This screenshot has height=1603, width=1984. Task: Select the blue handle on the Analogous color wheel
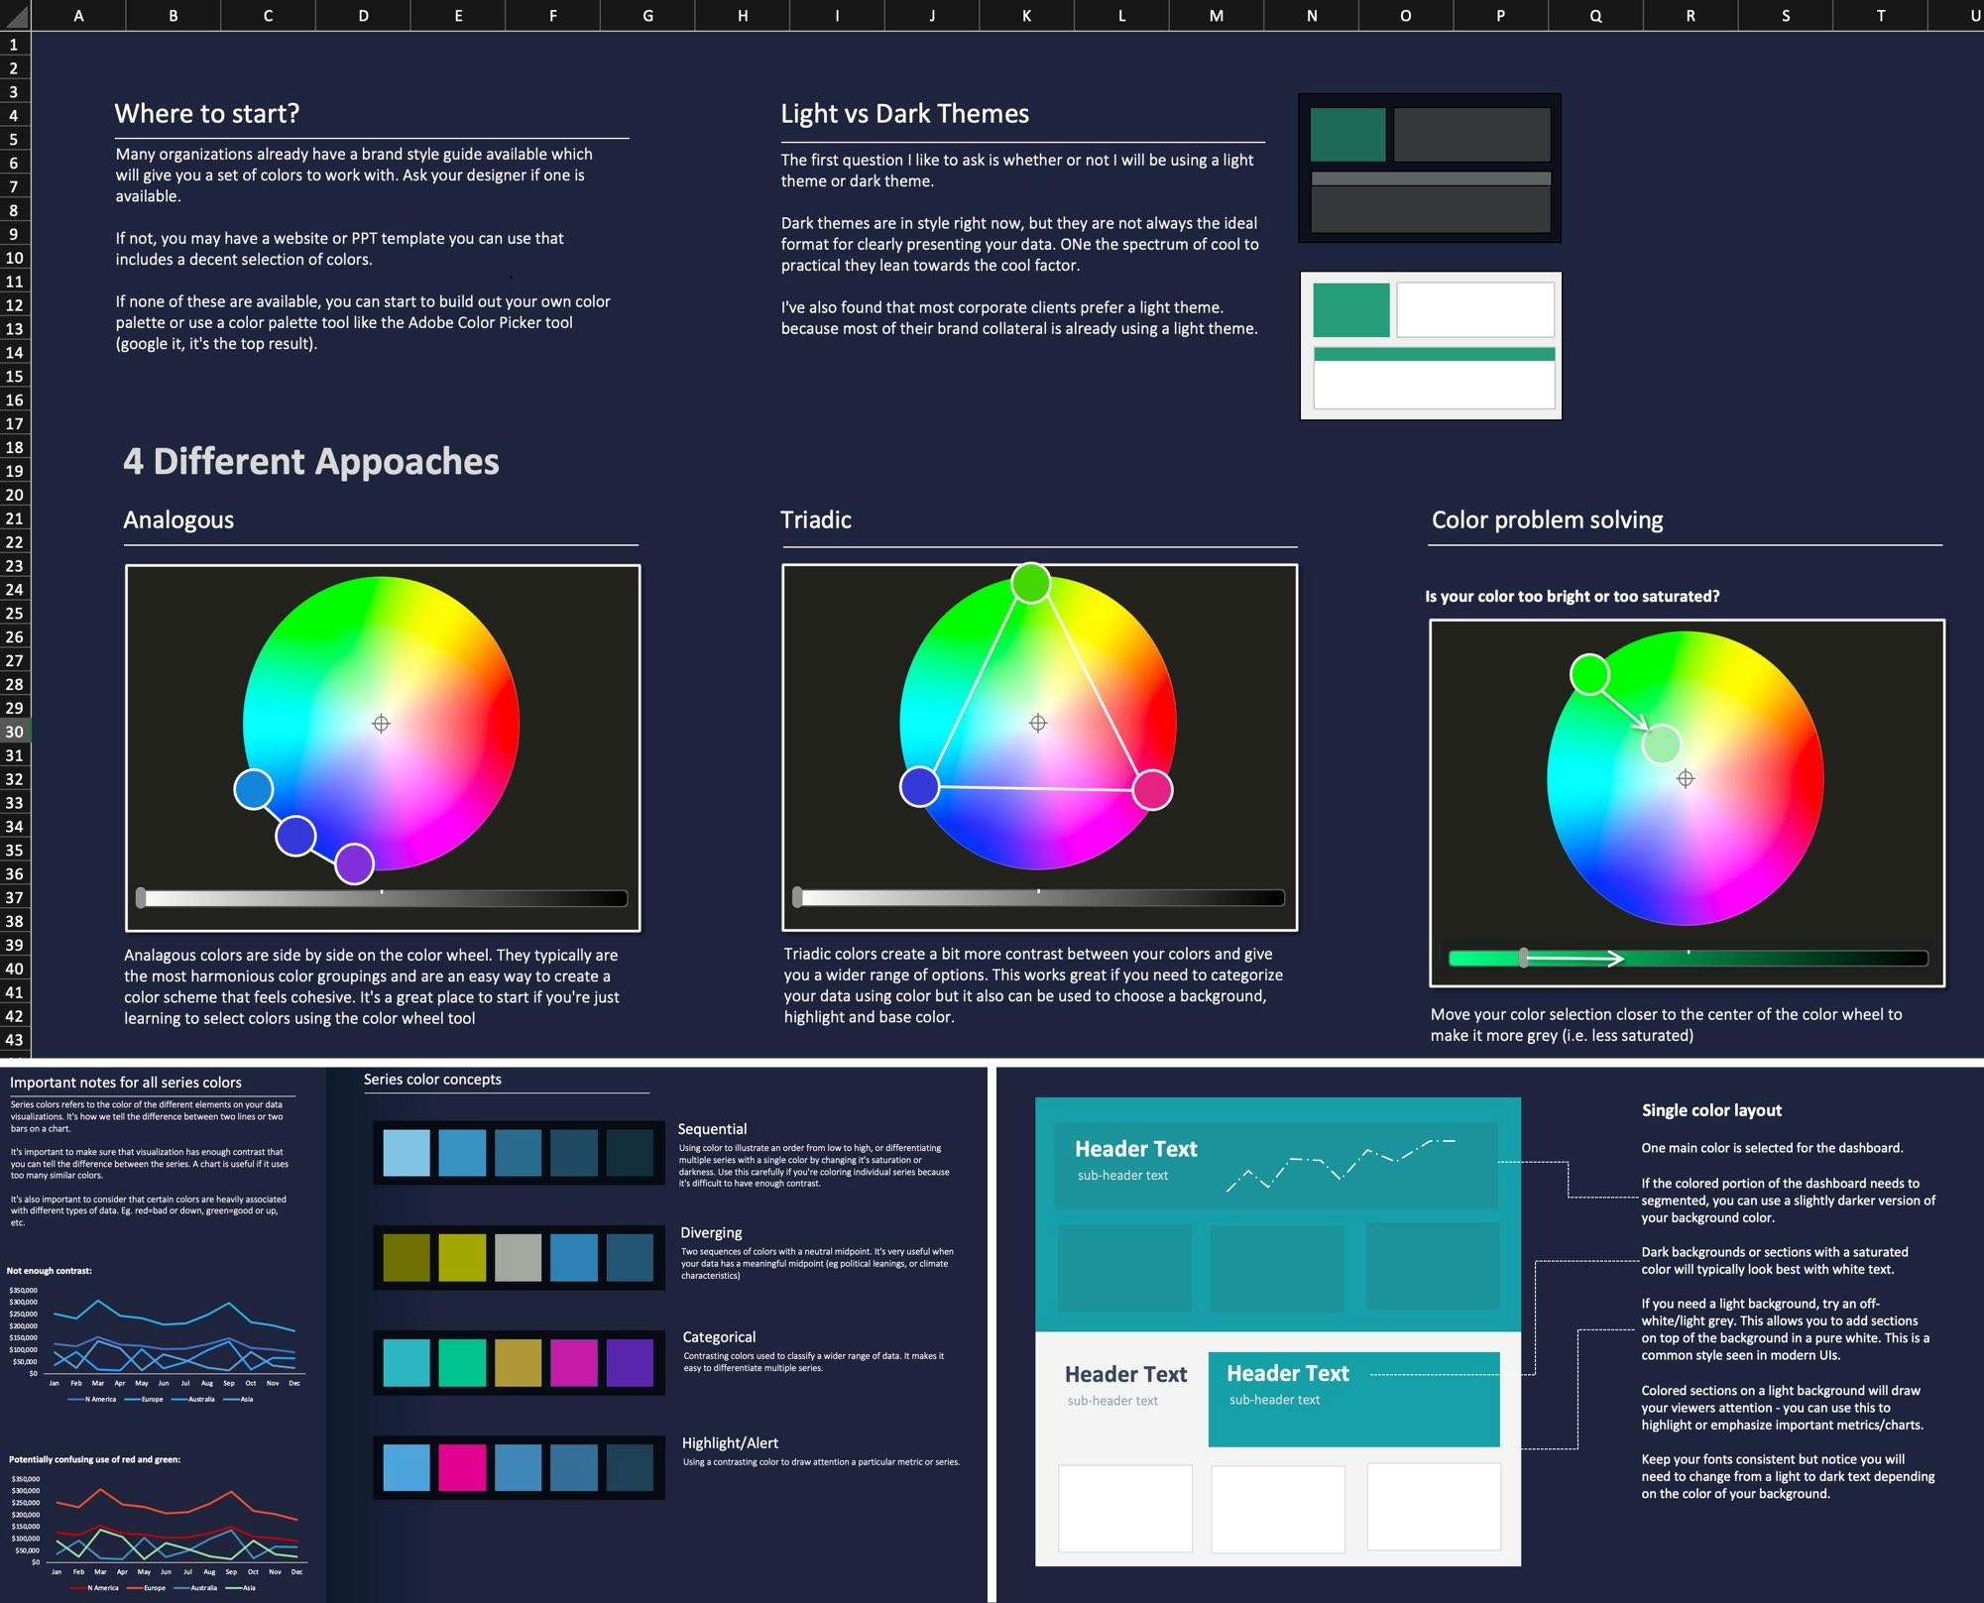(256, 789)
